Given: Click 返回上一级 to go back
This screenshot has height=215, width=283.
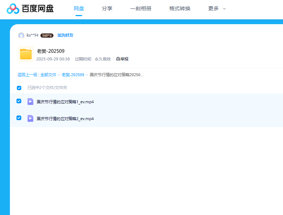Looking at the screenshot, I should click(x=27, y=75).
